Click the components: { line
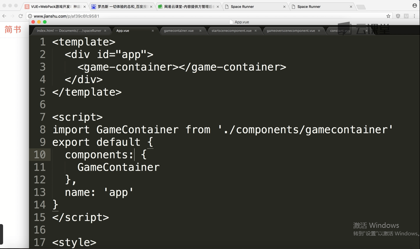The width and height of the screenshot is (420, 249). coord(106,155)
